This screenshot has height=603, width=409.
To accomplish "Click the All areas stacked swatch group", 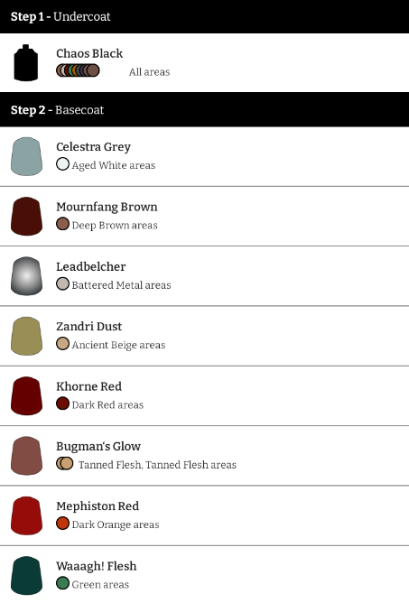I will coord(78,70).
